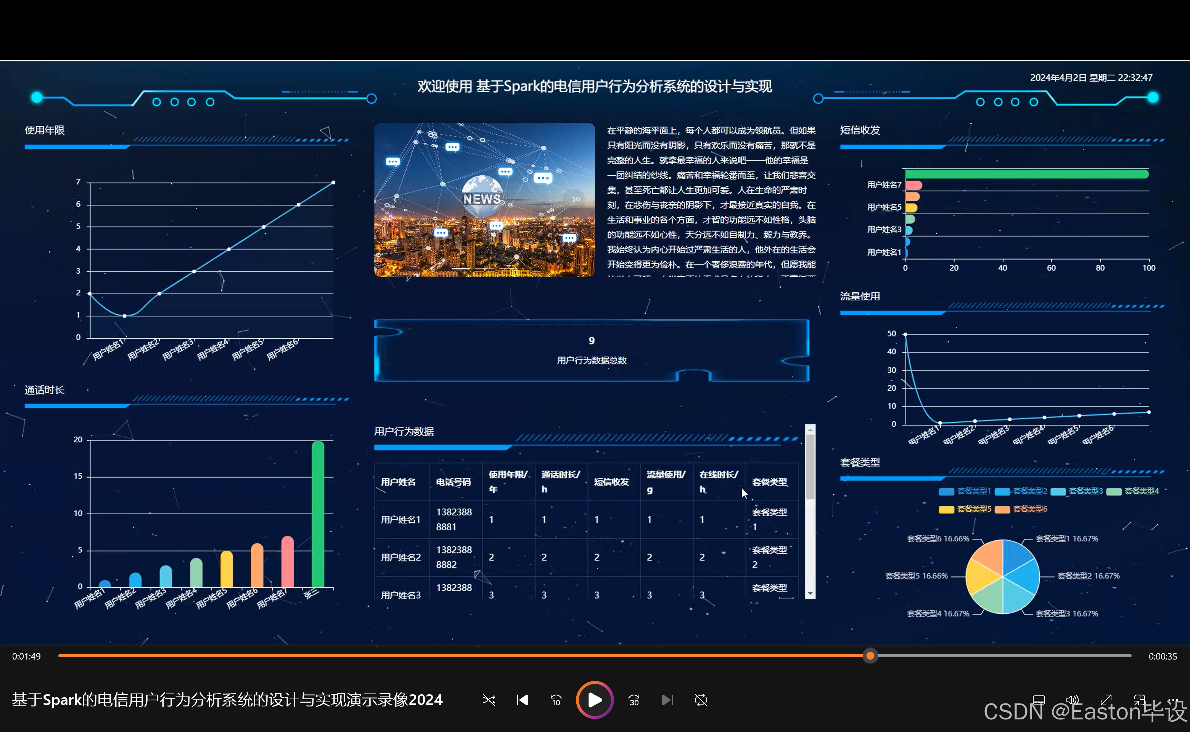
Task: Click the 通话时长 panel title
Action: click(x=45, y=390)
